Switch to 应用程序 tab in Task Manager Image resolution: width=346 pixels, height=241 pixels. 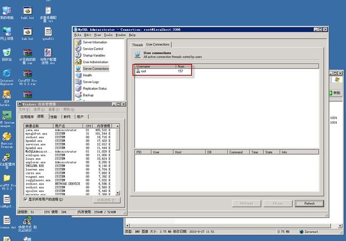click(x=27, y=117)
